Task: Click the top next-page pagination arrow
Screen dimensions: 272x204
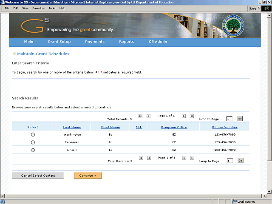Action: pos(184,116)
